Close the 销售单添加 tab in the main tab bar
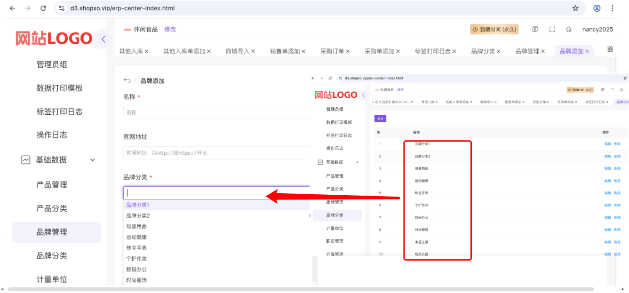The width and height of the screenshot is (629, 293). point(303,51)
